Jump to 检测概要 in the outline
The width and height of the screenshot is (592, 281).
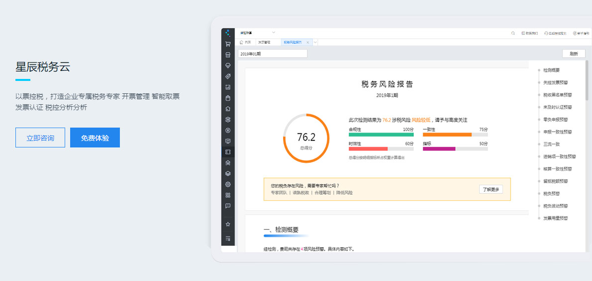coord(551,70)
